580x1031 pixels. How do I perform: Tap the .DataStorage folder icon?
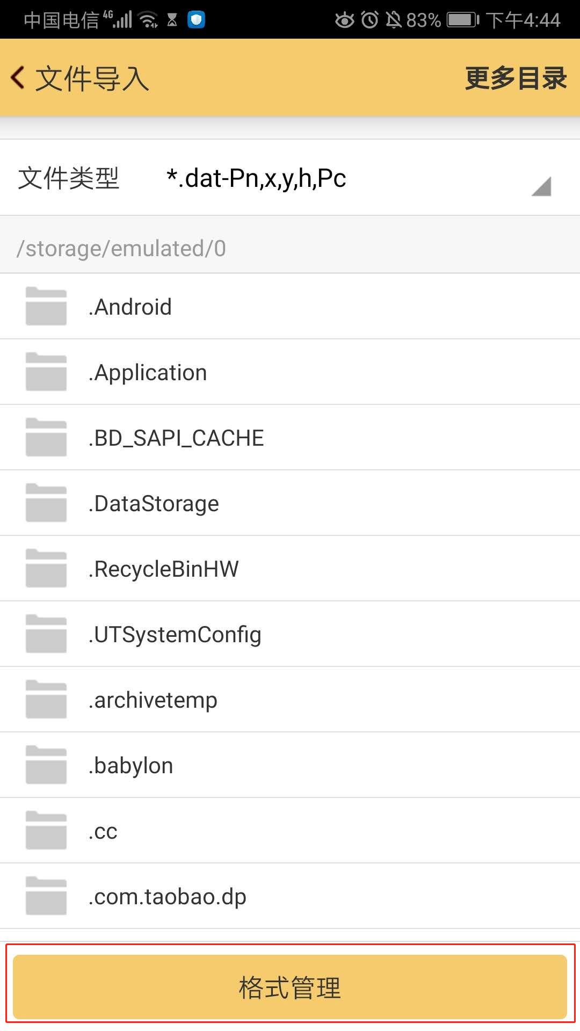pos(46,503)
